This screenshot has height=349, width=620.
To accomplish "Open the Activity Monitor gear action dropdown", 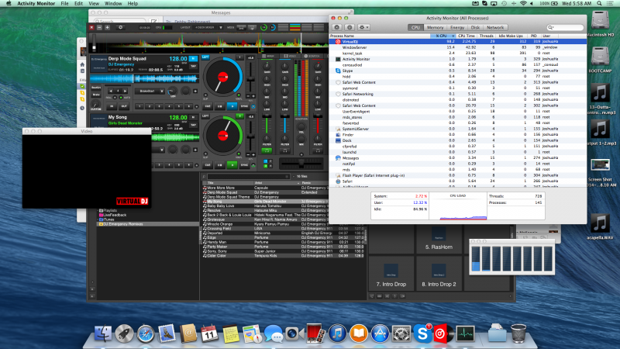I will coord(365,27).
